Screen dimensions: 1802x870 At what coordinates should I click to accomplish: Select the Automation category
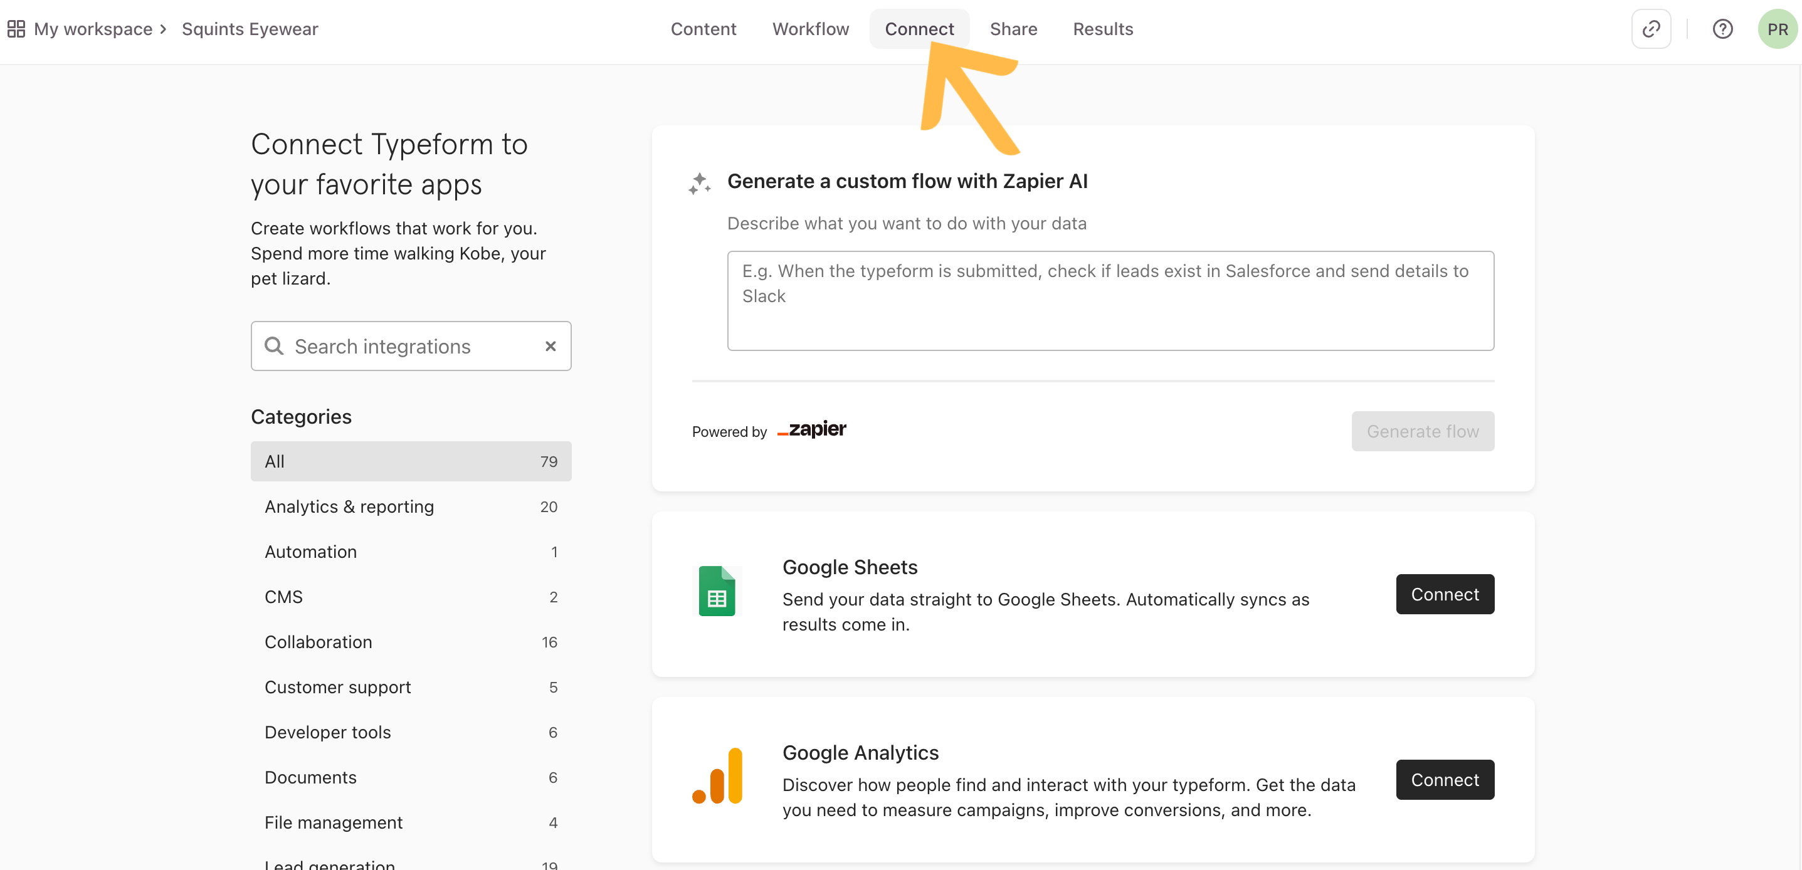411,551
